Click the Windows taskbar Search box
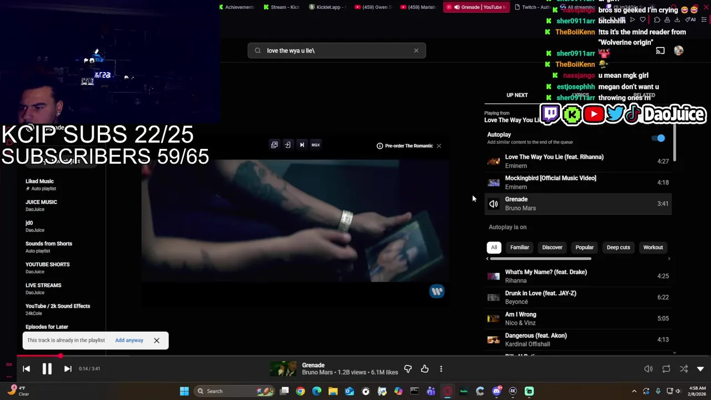This screenshot has height=400, width=711. point(233,391)
